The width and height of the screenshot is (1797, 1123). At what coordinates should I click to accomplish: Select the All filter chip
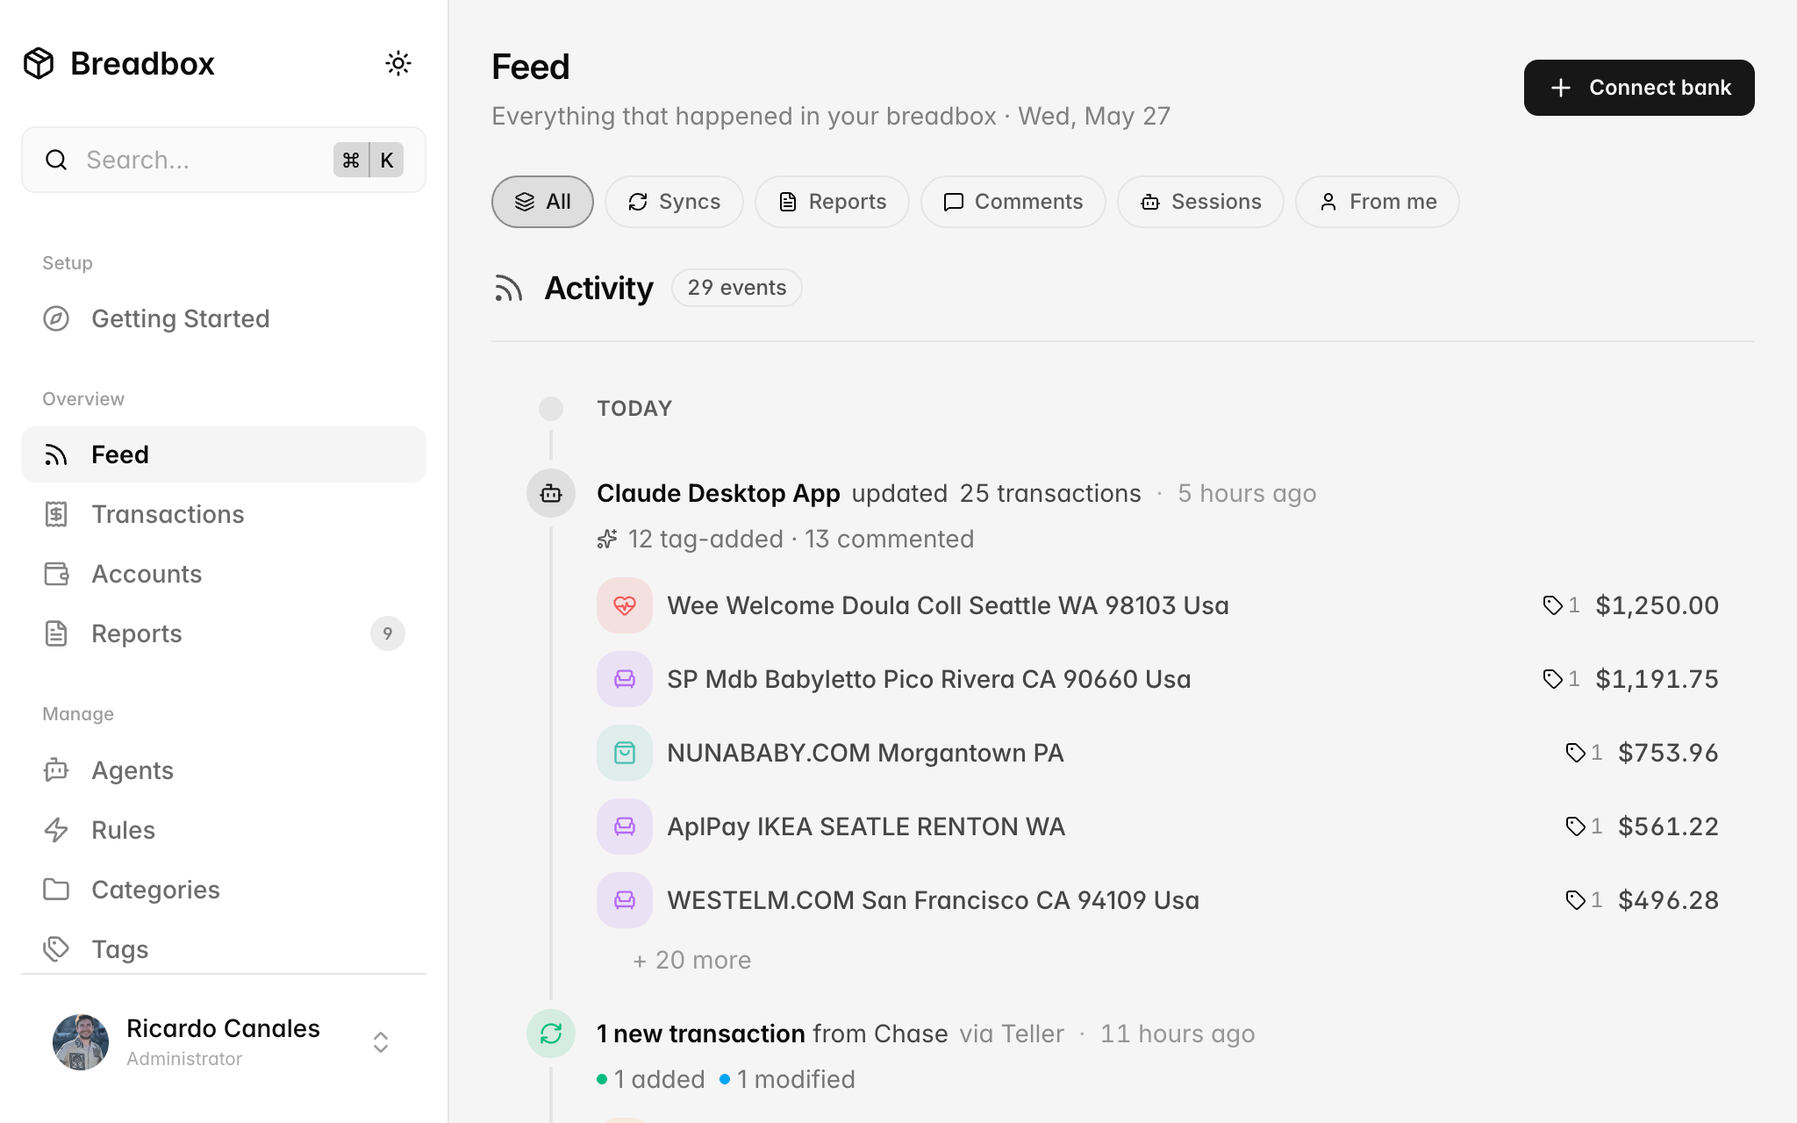coord(542,202)
